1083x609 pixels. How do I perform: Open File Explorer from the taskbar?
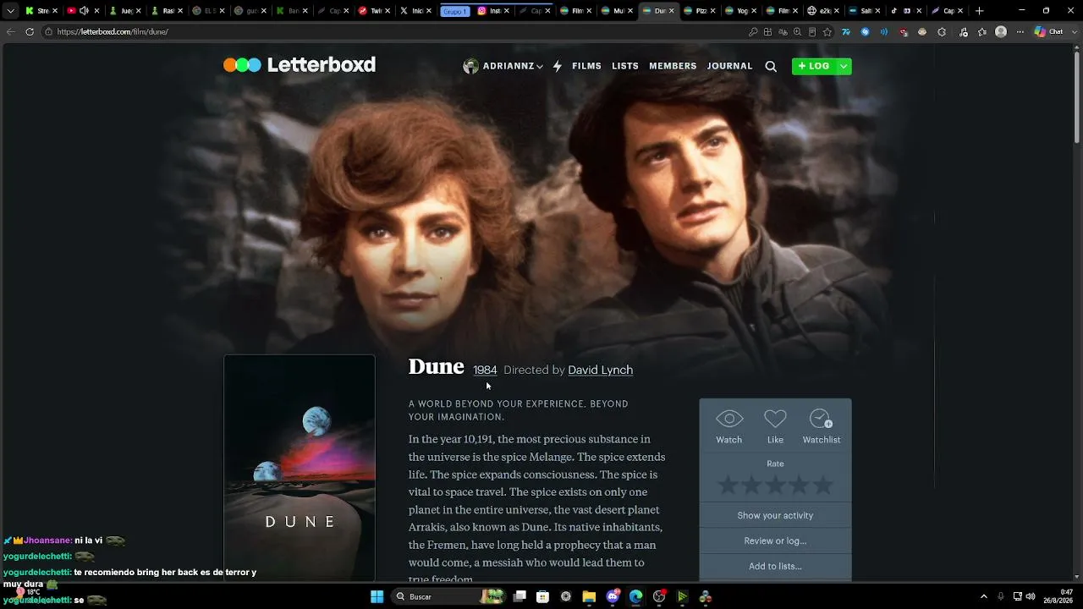pos(590,596)
